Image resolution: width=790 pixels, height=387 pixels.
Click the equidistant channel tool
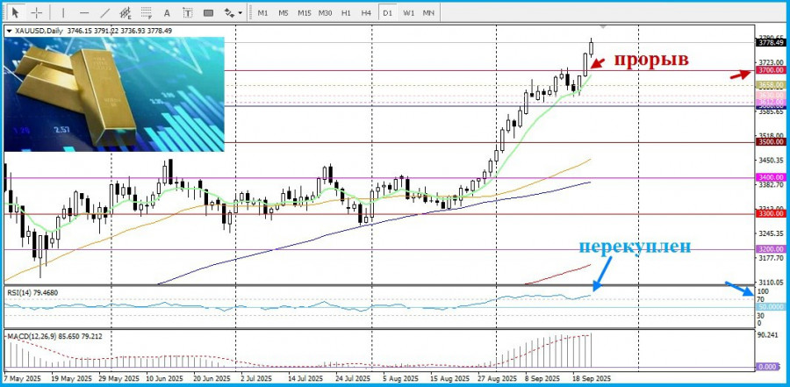126,12
